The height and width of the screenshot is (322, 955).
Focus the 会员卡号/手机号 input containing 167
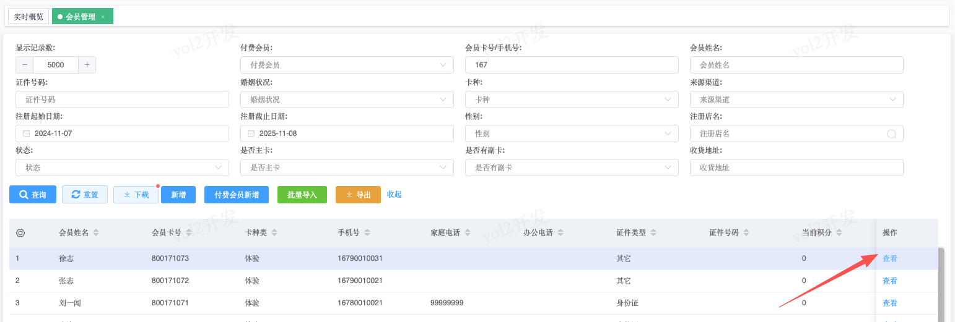click(x=572, y=65)
